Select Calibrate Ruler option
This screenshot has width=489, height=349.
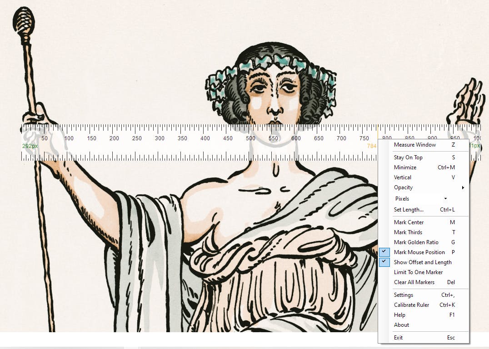pos(411,305)
